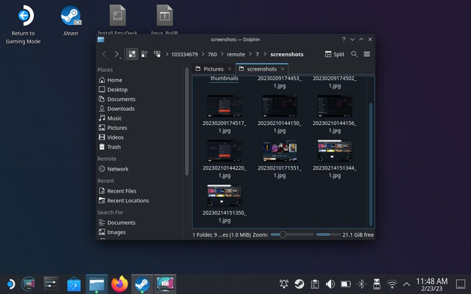Open notifications bell in system tray
Viewport: 471px width, 294px height.
click(283, 284)
